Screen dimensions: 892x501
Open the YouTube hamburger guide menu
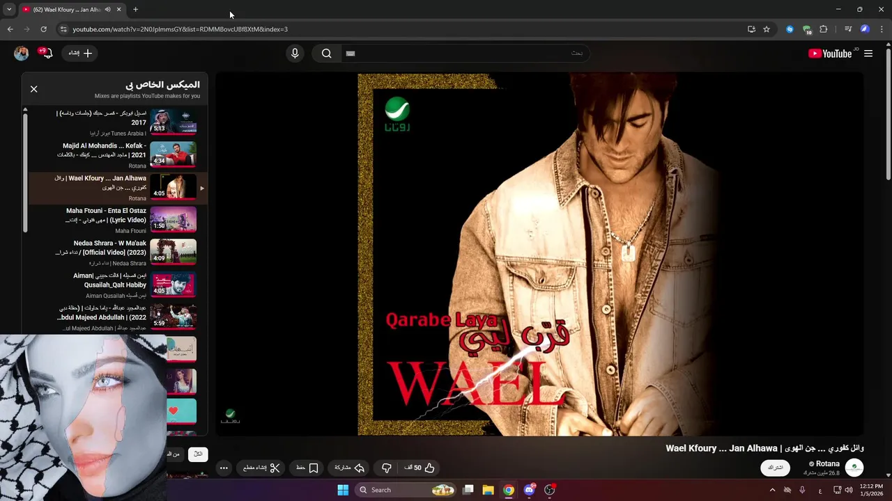[x=868, y=54]
